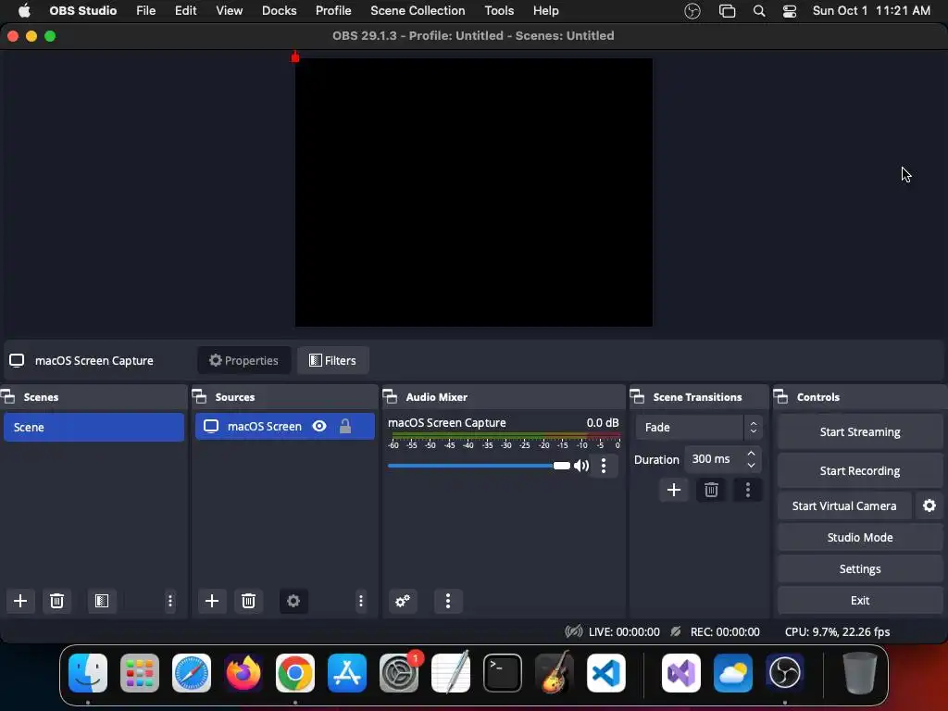This screenshot has width=948, height=711.
Task: Undock the Controls panel icon
Action: pyautogui.click(x=781, y=396)
